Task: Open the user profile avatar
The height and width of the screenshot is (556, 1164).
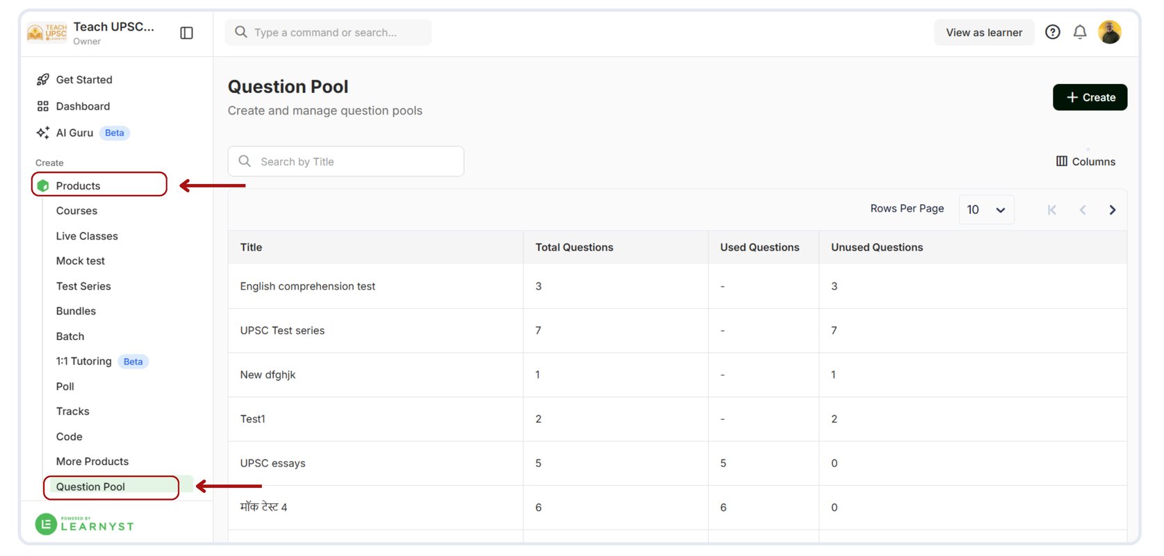Action: [1110, 32]
